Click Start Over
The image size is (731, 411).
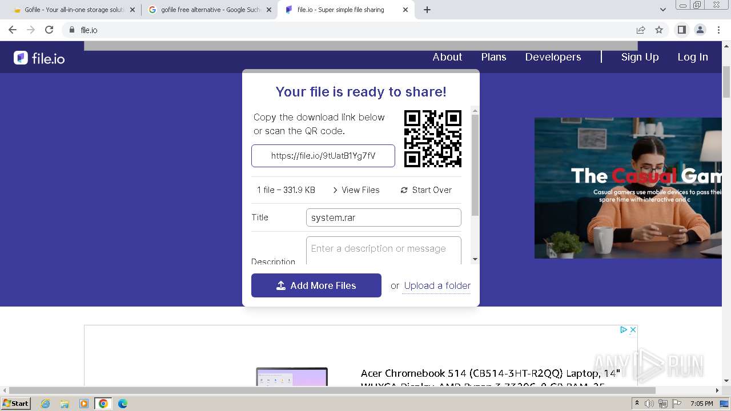click(426, 190)
